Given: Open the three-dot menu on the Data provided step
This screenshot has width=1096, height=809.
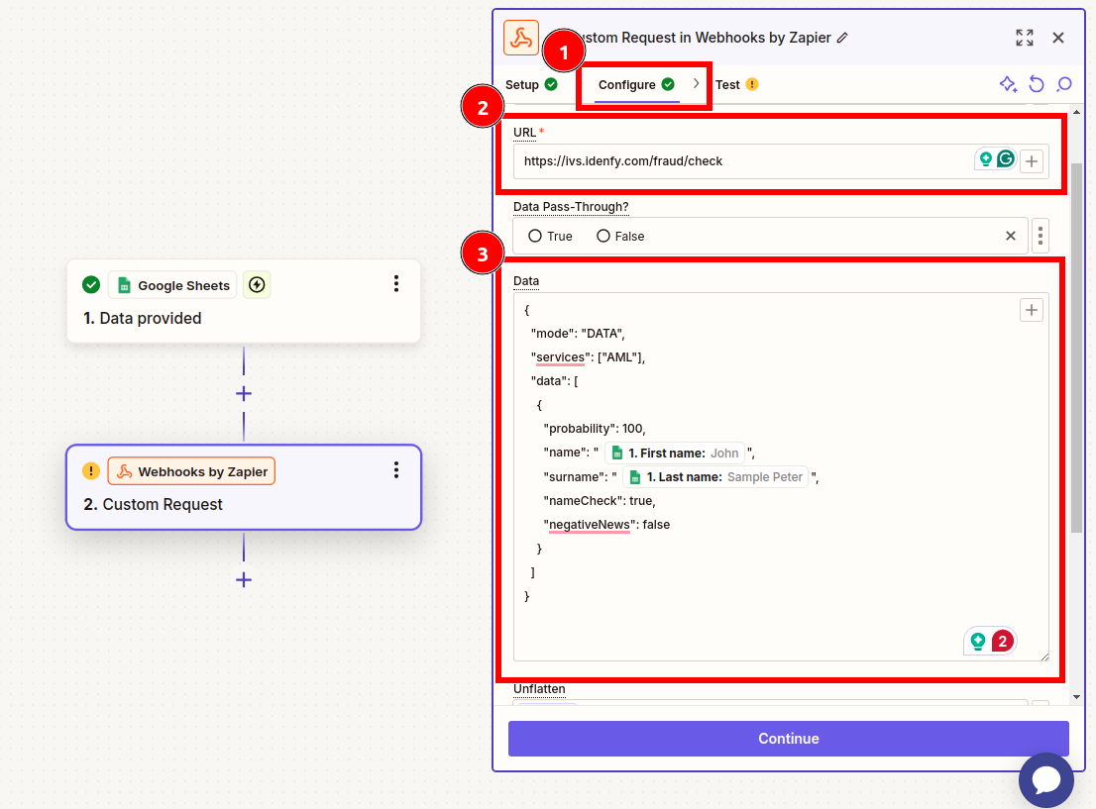Looking at the screenshot, I should (x=396, y=284).
